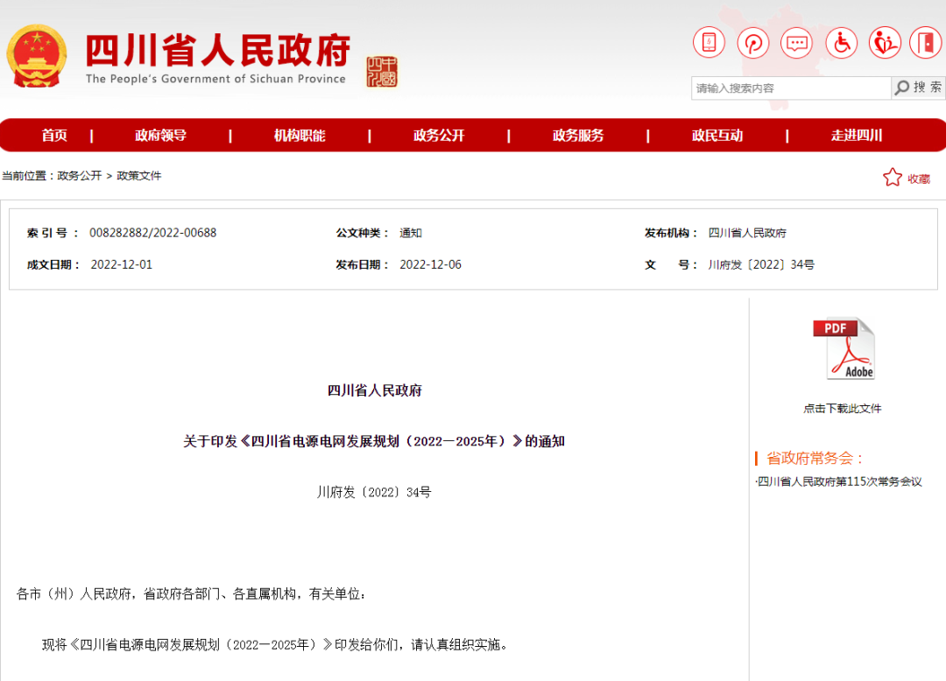The height and width of the screenshot is (681, 946).
Task: Download file via the Adobe PDF icon
Action: click(844, 348)
